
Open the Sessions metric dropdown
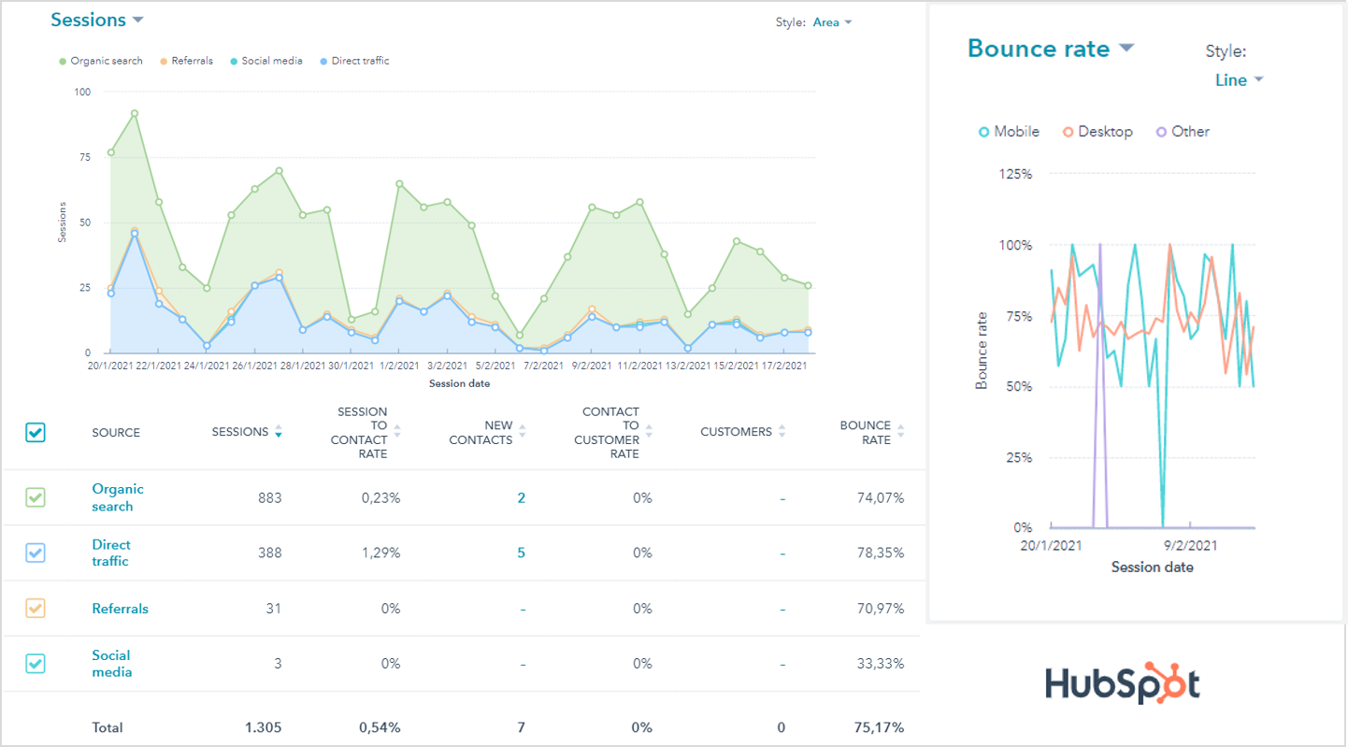pyautogui.click(x=97, y=20)
